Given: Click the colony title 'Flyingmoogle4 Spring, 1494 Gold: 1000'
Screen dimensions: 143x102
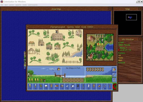Looking at the screenshot, I should [x=72, y=27].
